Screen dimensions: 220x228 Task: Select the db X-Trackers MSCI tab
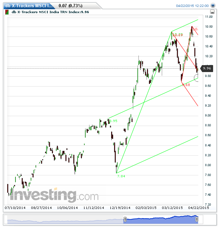pyautogui.click(x=29, y=6)
